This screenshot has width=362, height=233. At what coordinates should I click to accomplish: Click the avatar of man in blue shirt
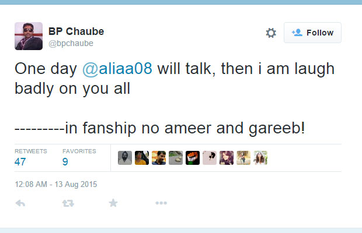coord(159,158)
